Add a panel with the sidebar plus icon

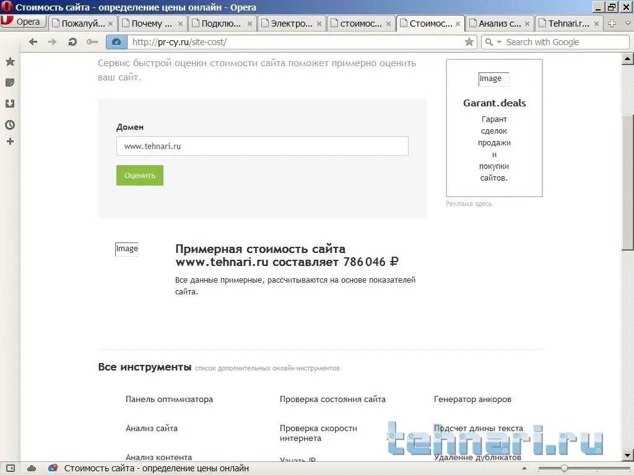(x=10, y=142)
